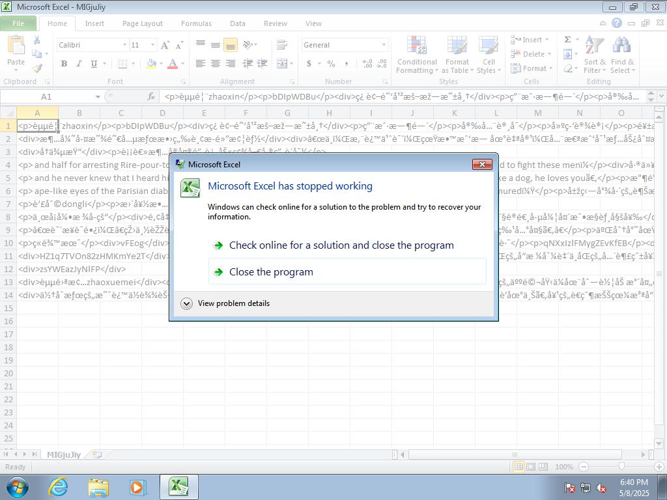Switch to the Data tab
667x500 pixels.
point(237,23)
